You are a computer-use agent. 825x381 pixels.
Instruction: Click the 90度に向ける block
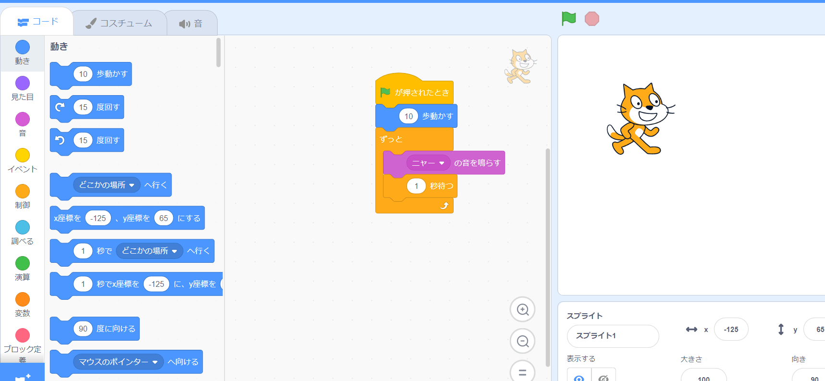(x=95, y=329)
